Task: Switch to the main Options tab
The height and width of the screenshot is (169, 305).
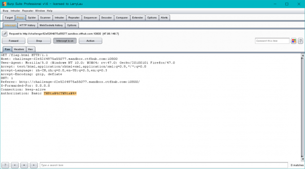Action: [x=152, y=17]
